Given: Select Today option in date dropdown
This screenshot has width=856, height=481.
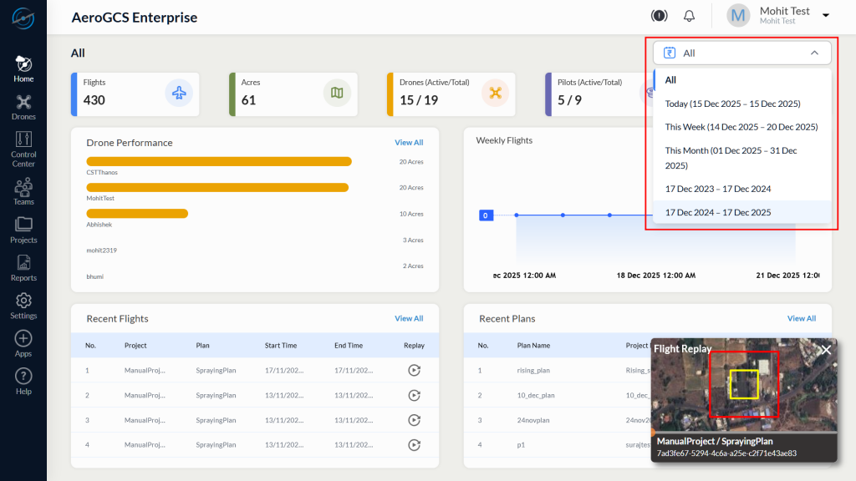Looking at the screenshot, I should pos(732,104).
